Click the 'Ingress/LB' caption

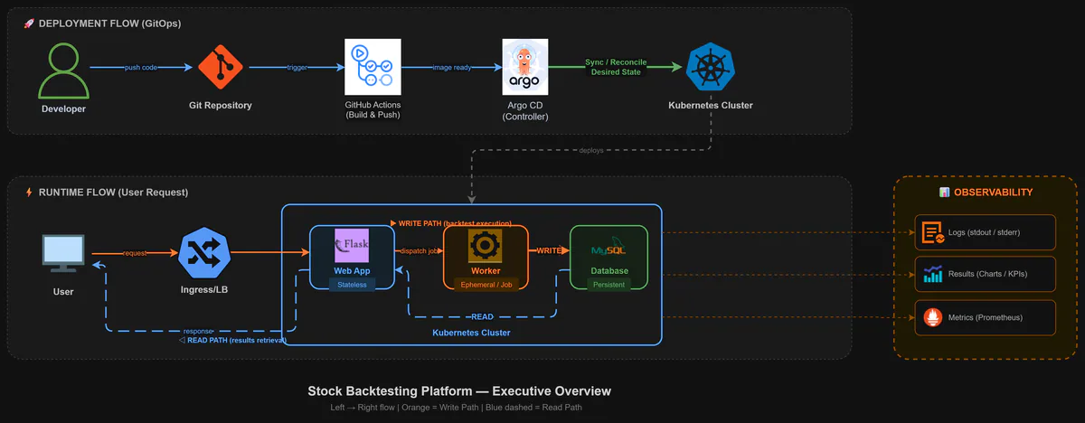tap(203, 292)
